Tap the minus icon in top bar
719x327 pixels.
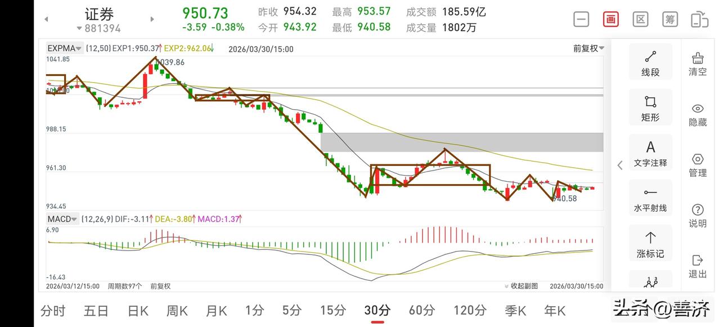(x=581, y=19)
